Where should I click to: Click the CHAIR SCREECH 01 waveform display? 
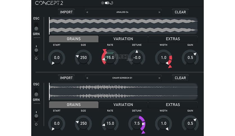coord(123,91)
